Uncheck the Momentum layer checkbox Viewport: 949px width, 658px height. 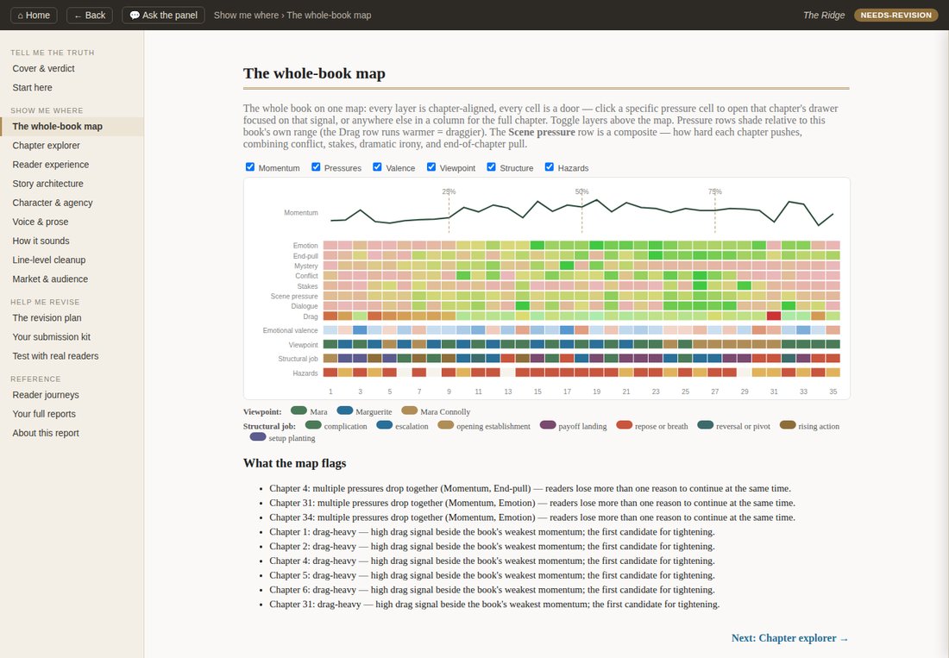[250, 167]
